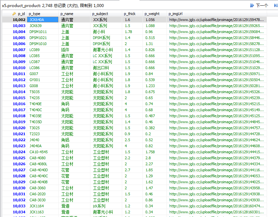Click the p_weight column header

point(155,14)
